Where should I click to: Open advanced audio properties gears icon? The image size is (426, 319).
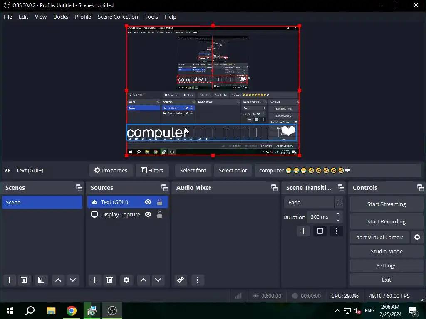pyautogui.click(x=181, y=280)
